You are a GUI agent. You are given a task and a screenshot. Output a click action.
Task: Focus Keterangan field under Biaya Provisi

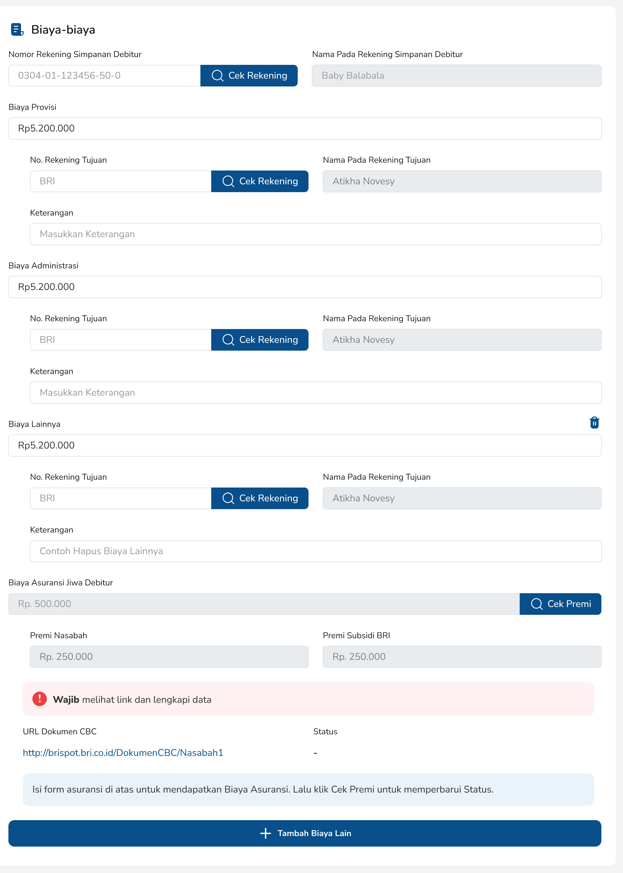coord(316,234)
